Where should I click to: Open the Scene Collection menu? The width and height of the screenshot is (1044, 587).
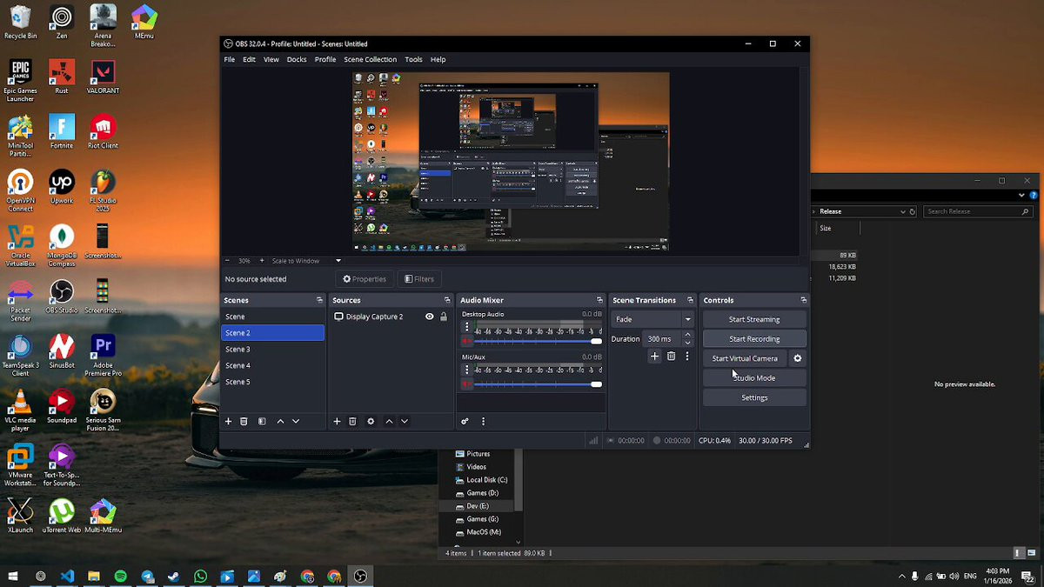[370, 60]
